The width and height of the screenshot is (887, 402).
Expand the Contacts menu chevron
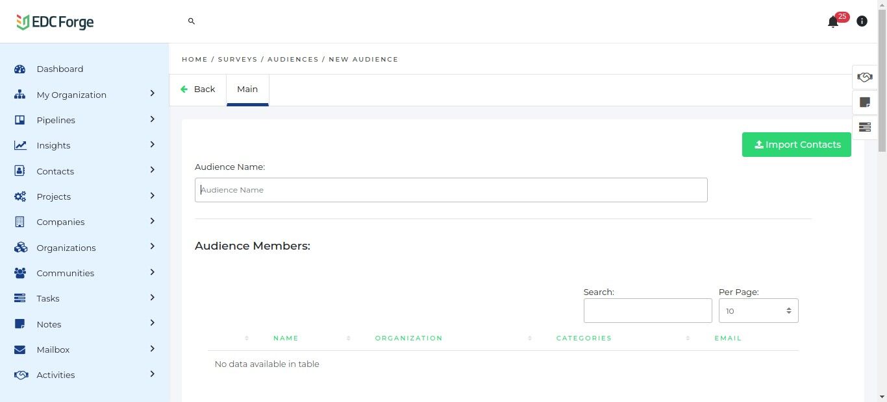coord(152,171)
